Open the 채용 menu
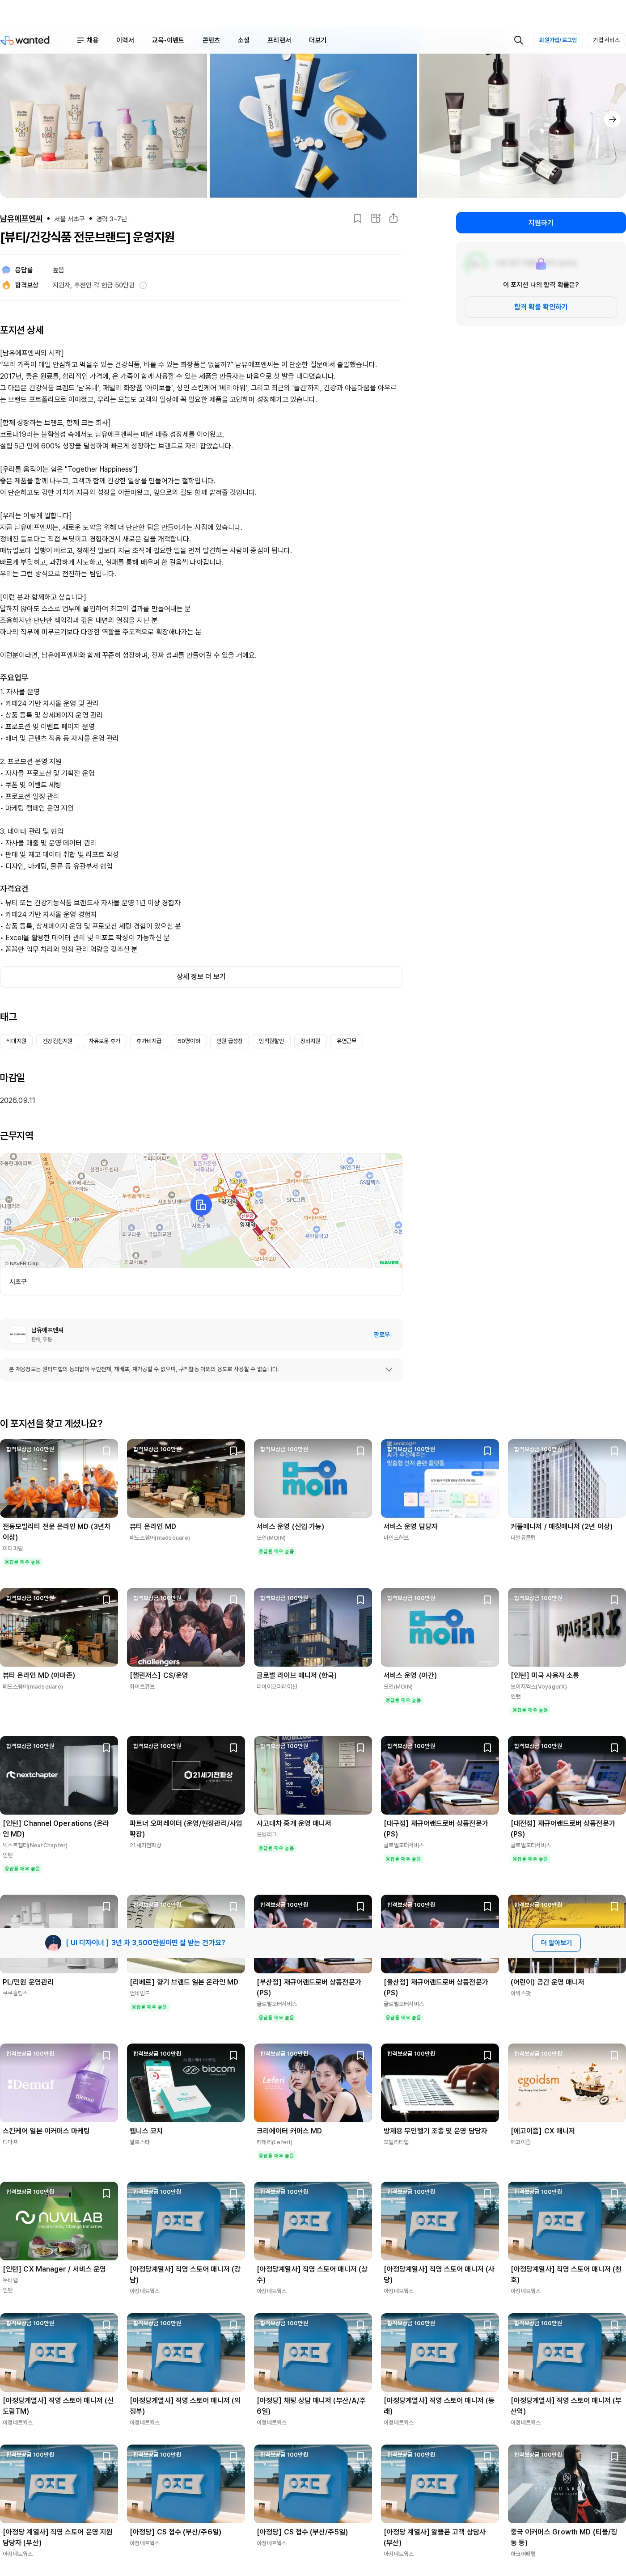Image resolution: width=626 pixels, height=2576 pixels. pos(92,40)
